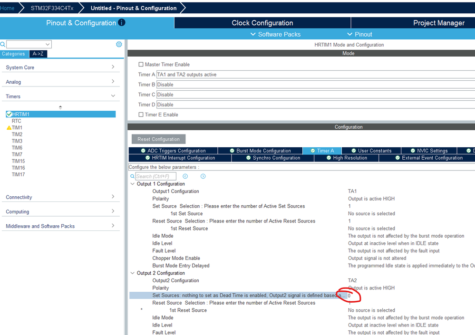The width and height of the screenshot is (475, 335).
Task: Click the warning triangle icon next to TIM1
Action: point(9,128)
